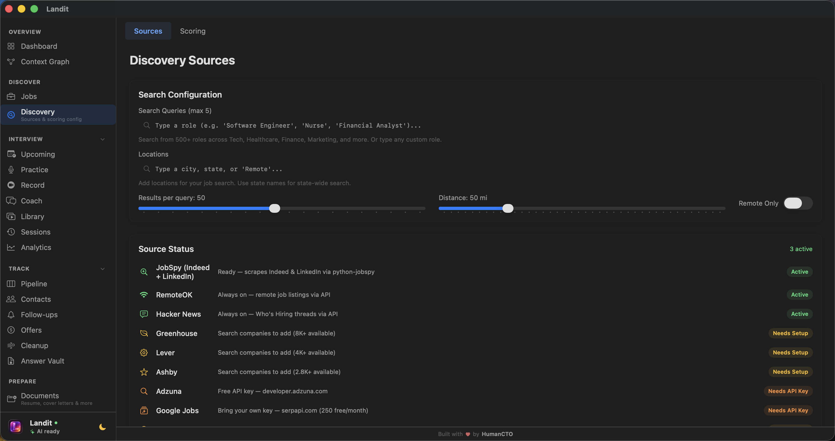Toggle JobSpy source off
Image resolution: width=835 pixels, height=441 pixels.
[799, 272]
